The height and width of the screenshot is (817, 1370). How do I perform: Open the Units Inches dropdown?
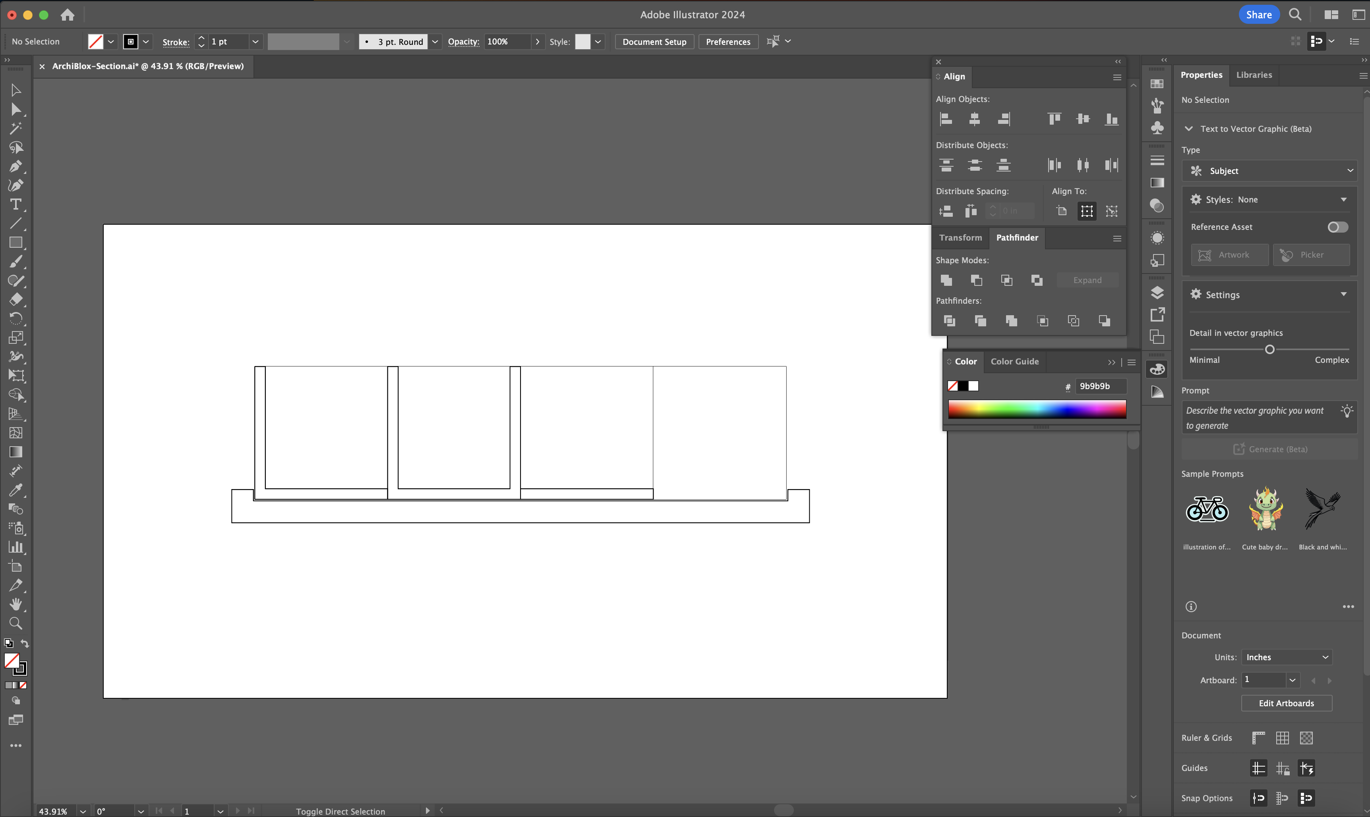[1286, 657]
